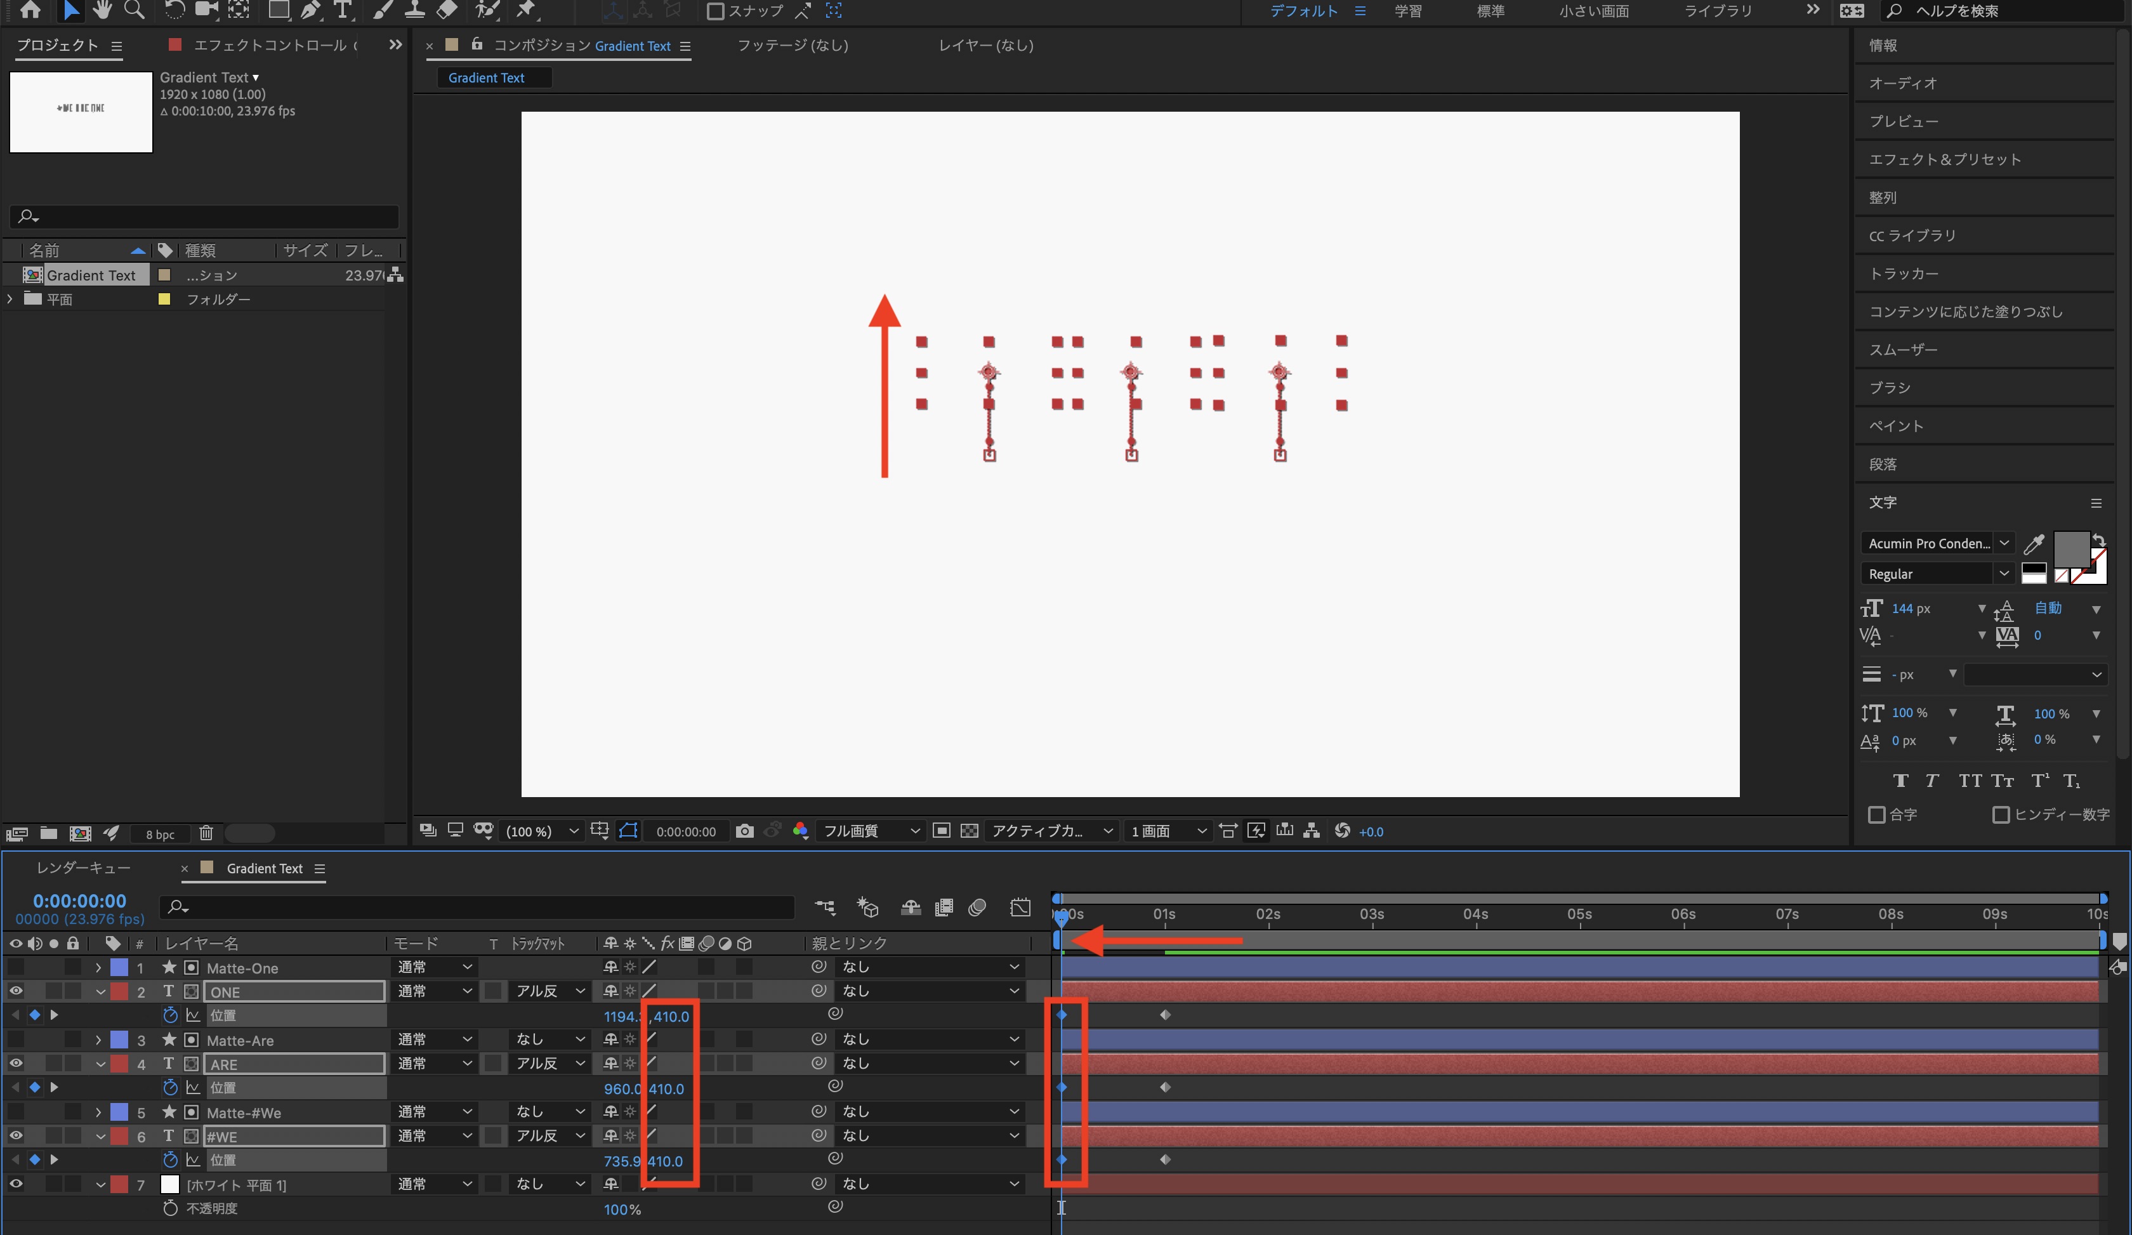Switch to the レンダーキュー tab
Screen dimensions: 2132x1235
click(x=83, y=868)
